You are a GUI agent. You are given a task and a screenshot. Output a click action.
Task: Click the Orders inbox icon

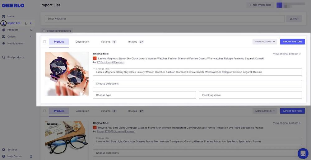pos(3,36)
